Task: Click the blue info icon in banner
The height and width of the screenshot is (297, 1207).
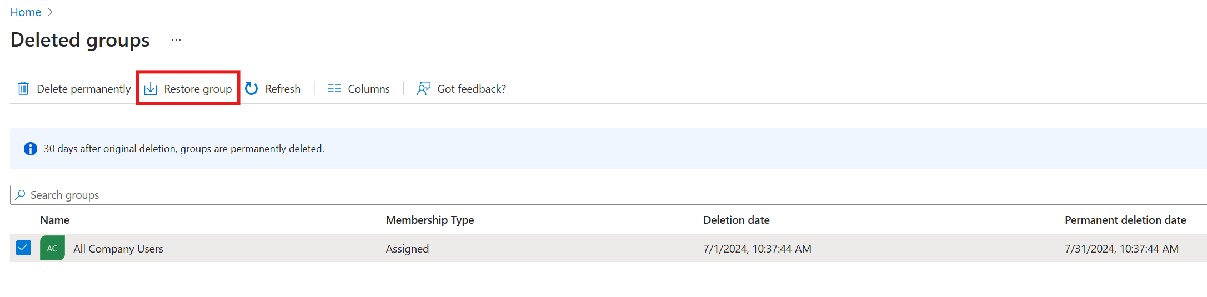Action: point(31,149)
